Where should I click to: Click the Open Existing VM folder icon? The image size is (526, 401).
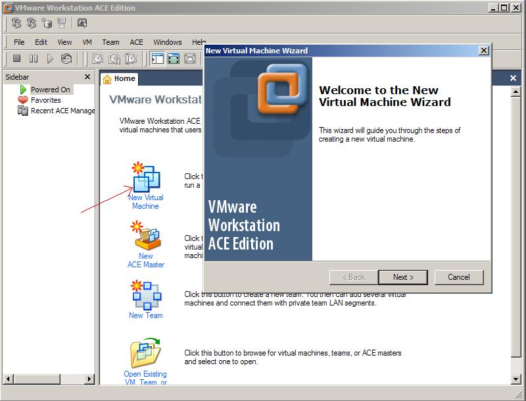(x=145, y=352)
